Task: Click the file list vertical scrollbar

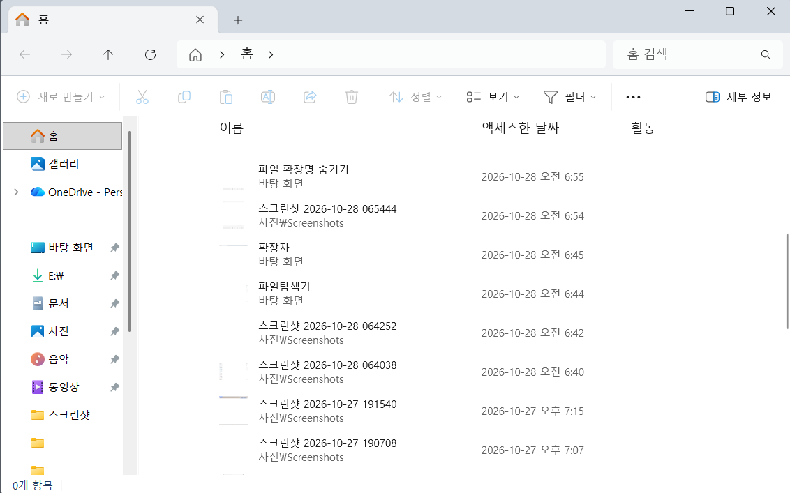Action: [787, 281]
